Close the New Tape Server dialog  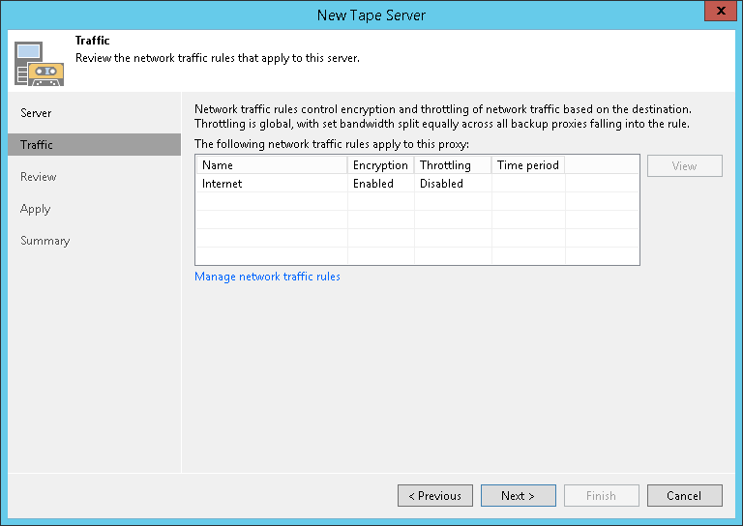click(717, 14)
